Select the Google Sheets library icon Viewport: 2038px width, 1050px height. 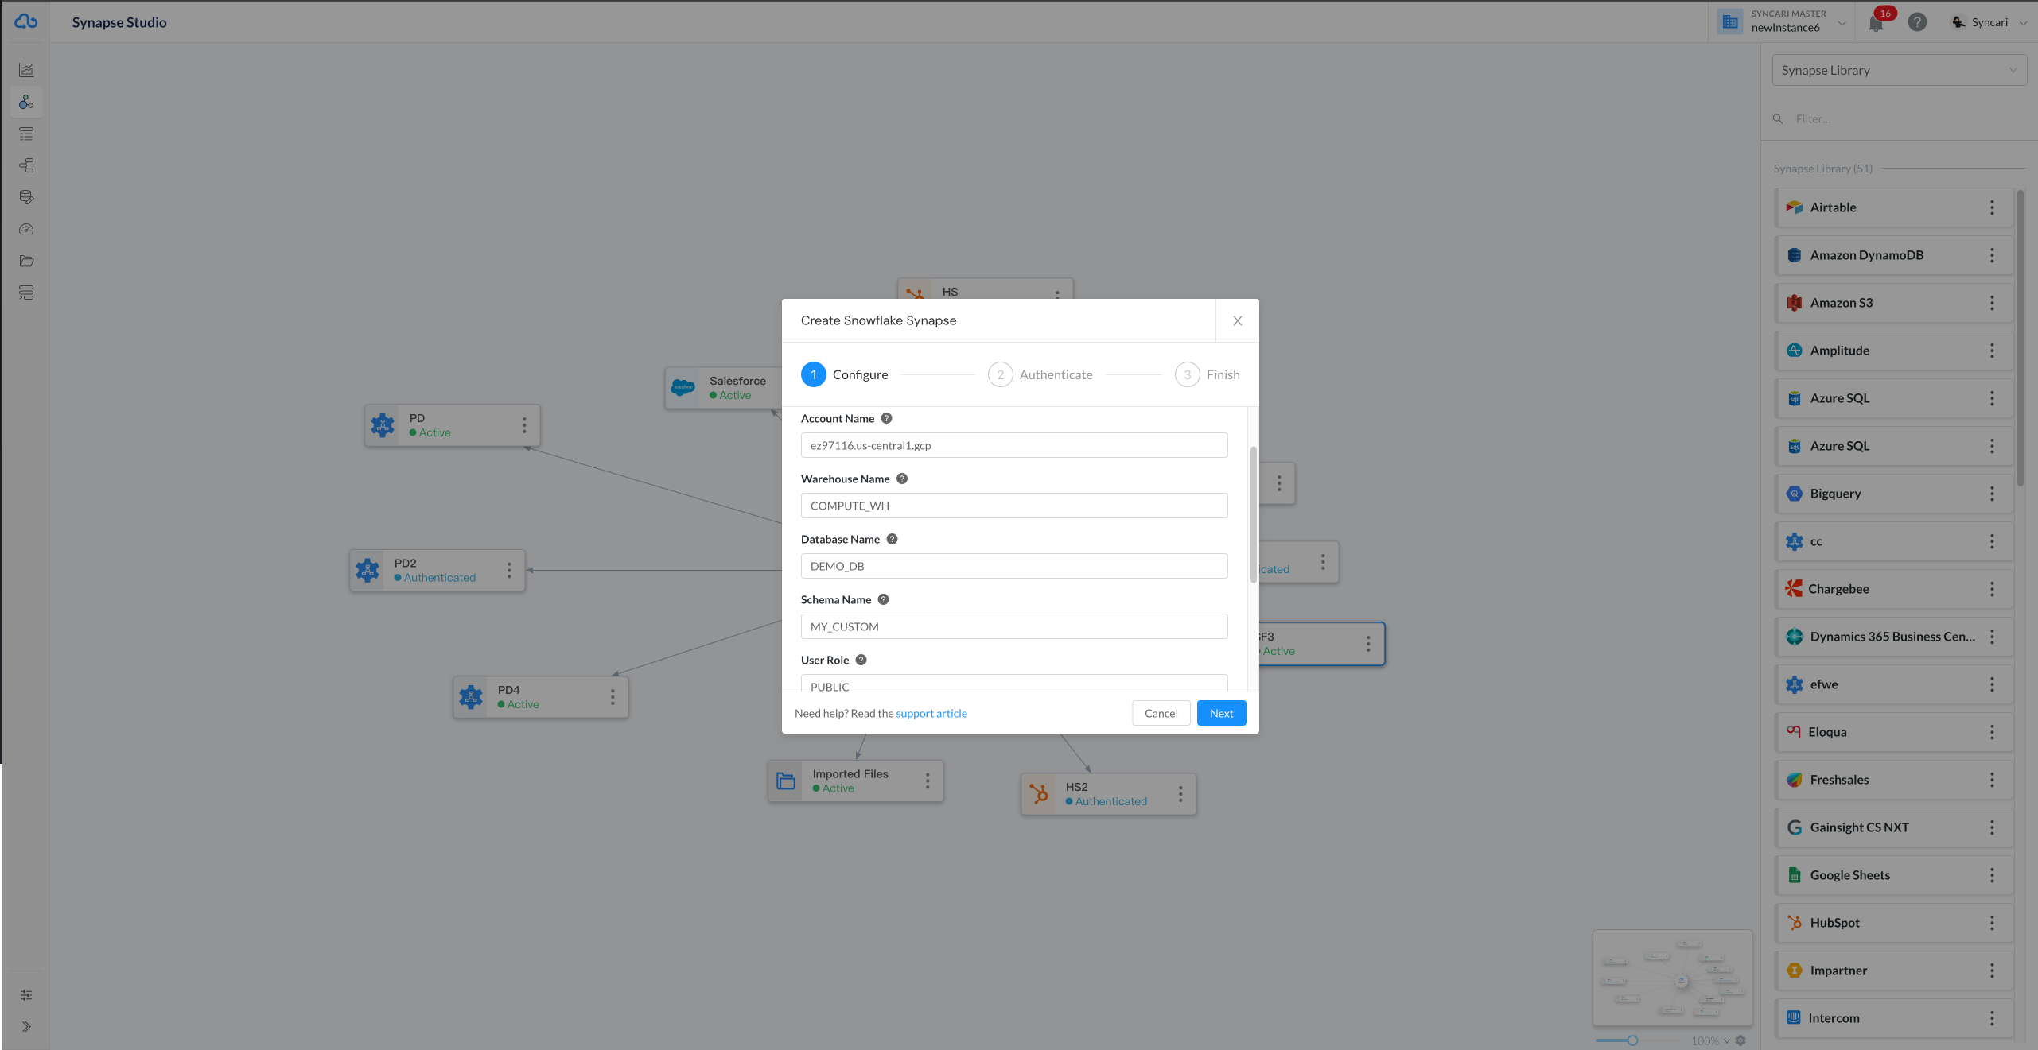[1795, 875]
